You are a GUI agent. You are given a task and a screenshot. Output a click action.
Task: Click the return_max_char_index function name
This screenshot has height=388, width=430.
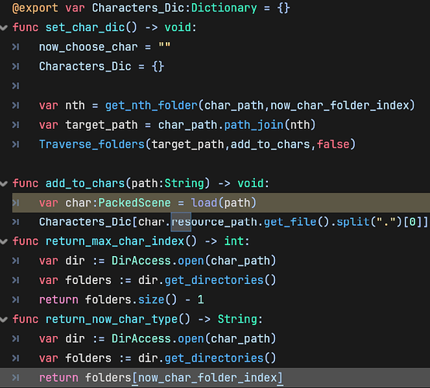[x=115, y=241]
